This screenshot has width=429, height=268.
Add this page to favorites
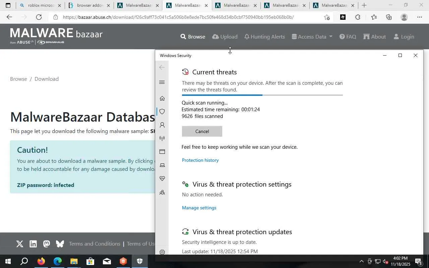pyautogui.click(x=327, y=17)
